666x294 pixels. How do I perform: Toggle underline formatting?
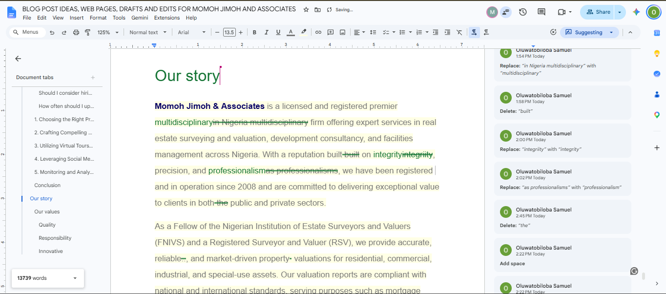(x=278, y=32)
